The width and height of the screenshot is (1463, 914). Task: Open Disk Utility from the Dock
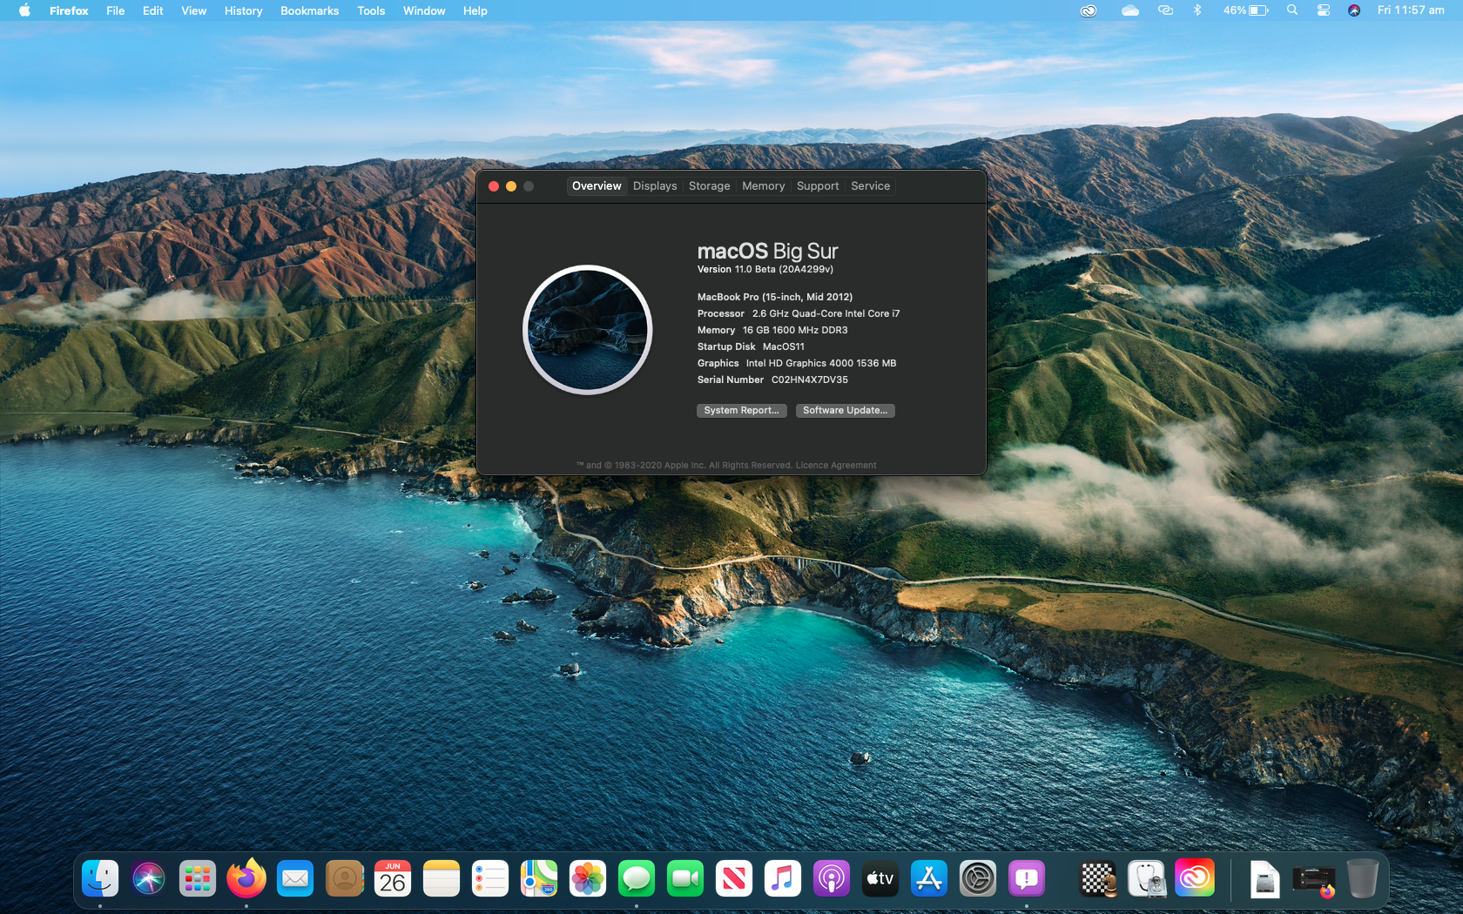pos(1147,879)
